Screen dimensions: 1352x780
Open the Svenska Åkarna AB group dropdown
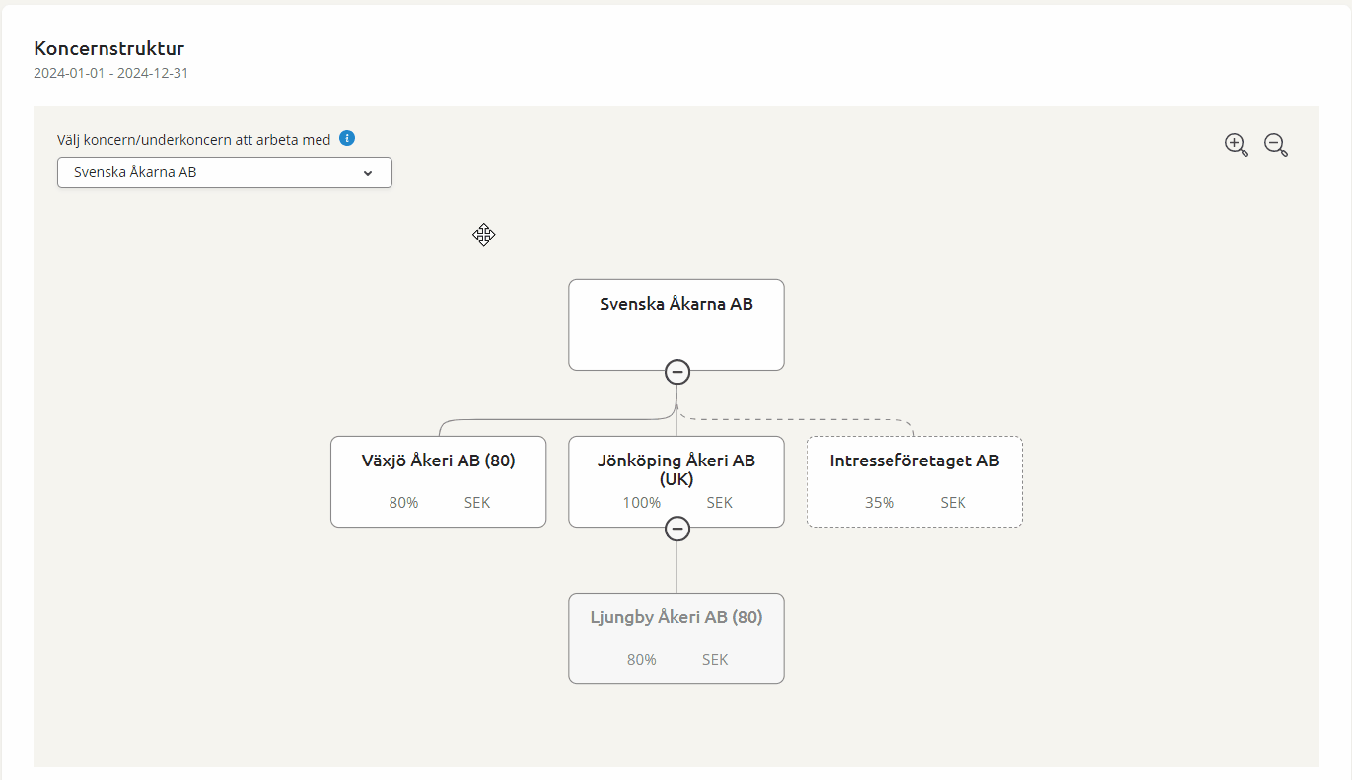(225, 172)
